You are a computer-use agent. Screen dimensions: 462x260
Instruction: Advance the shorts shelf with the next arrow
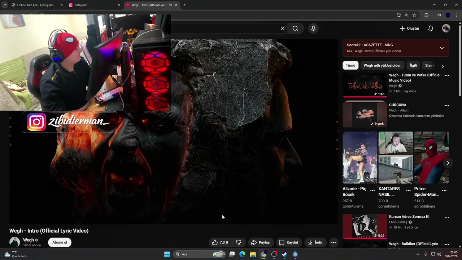click(448, 163)
